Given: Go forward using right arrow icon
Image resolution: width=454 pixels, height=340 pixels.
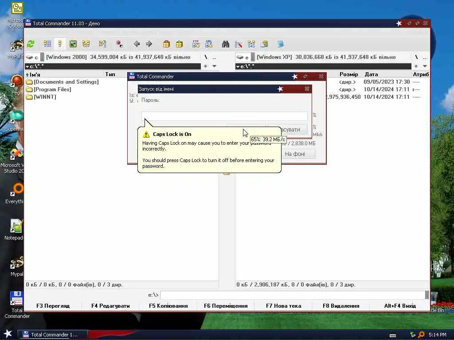Looking at the screenshot, I should pos(149,44).
